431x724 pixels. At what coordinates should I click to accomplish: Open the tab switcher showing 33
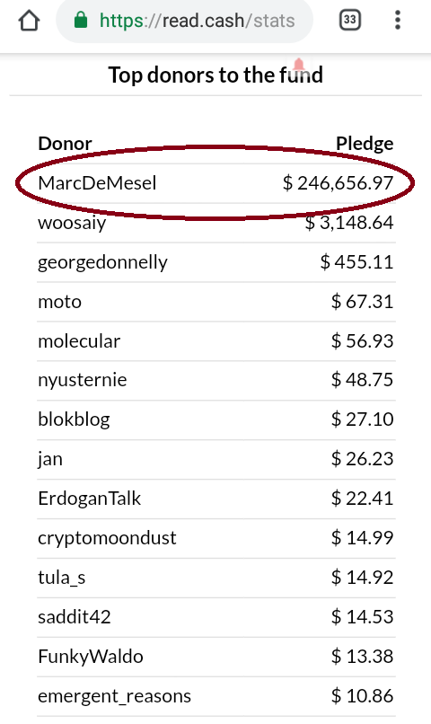coord(350,20)
